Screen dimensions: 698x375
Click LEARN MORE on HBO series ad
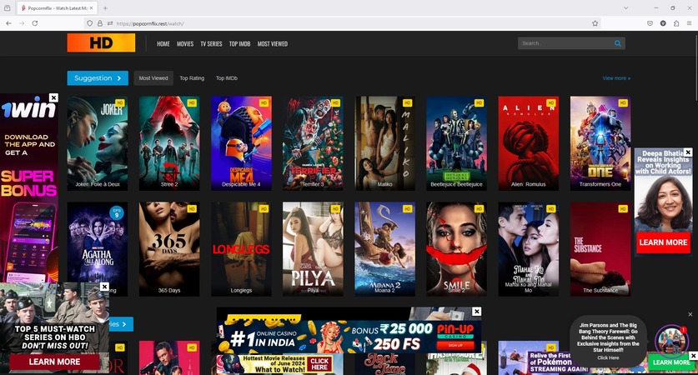click(x=54, y=362)
